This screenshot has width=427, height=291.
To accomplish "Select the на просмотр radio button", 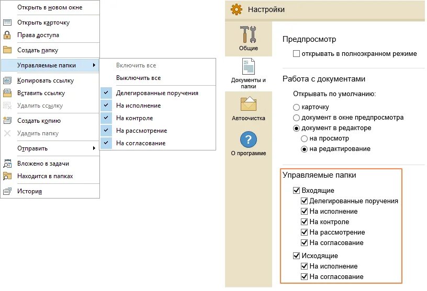I will (x=304, y=138).
